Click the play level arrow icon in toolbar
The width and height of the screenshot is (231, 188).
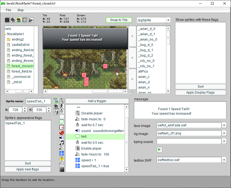coord(31,20)
